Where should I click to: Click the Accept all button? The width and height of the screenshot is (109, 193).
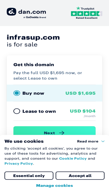click(x=80, y=176)
